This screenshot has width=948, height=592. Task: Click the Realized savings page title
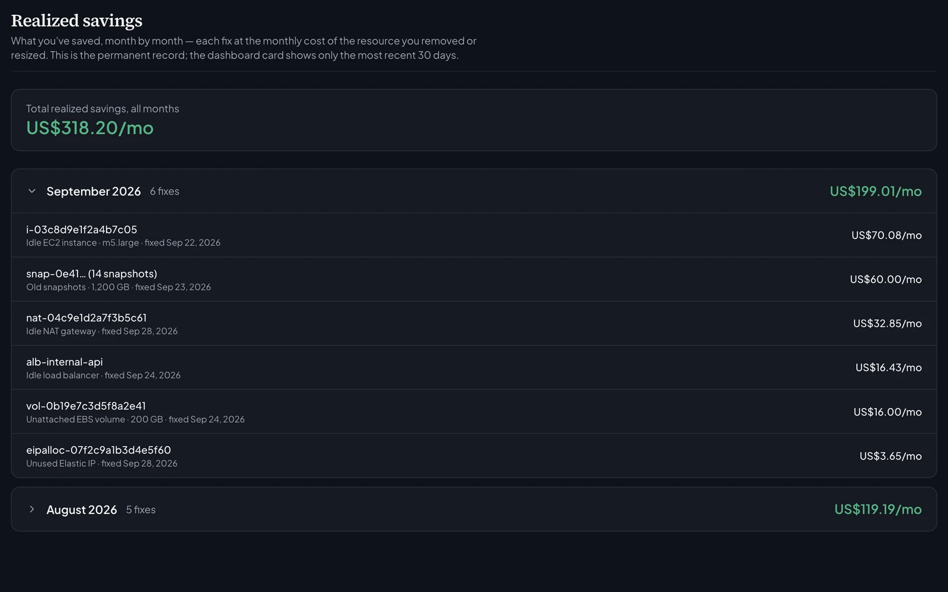point(77,21)
